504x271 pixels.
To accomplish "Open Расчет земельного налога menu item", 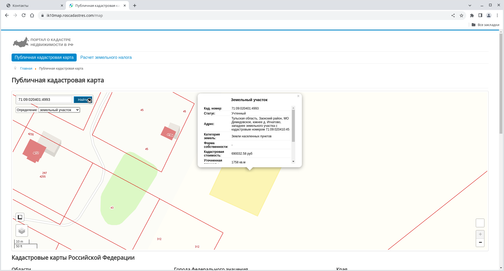I will pos(106,58).
